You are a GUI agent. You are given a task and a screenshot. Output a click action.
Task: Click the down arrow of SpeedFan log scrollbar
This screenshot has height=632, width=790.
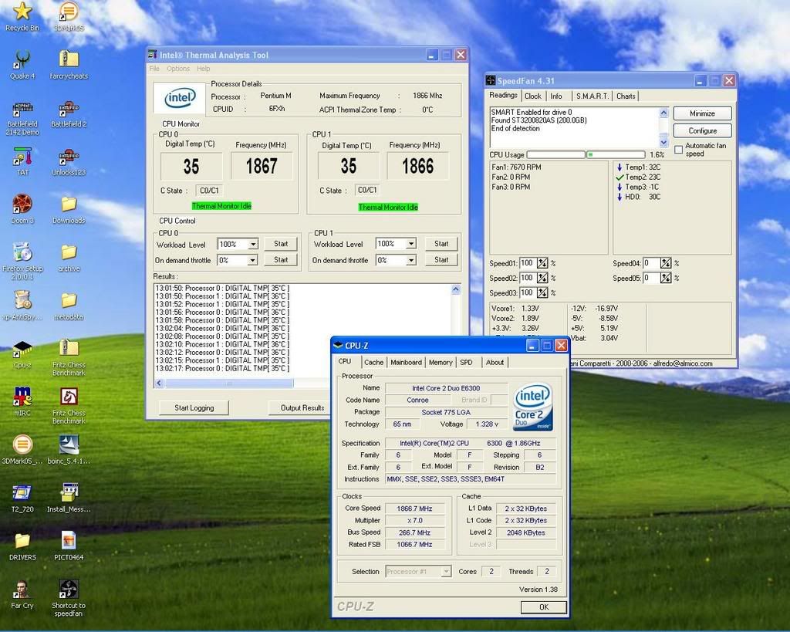(663, 143)
